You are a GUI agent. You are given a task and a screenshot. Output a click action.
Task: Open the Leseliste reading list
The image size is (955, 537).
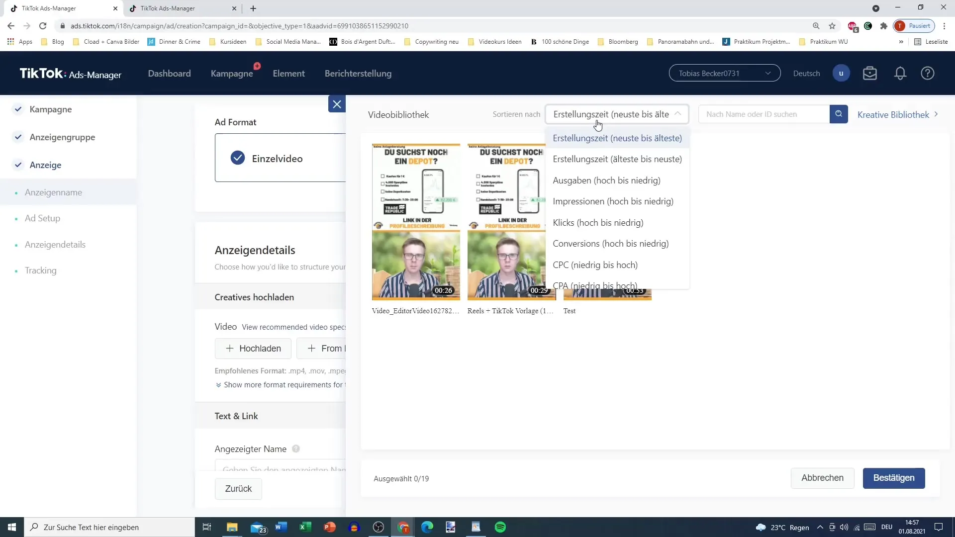[931, 42]
